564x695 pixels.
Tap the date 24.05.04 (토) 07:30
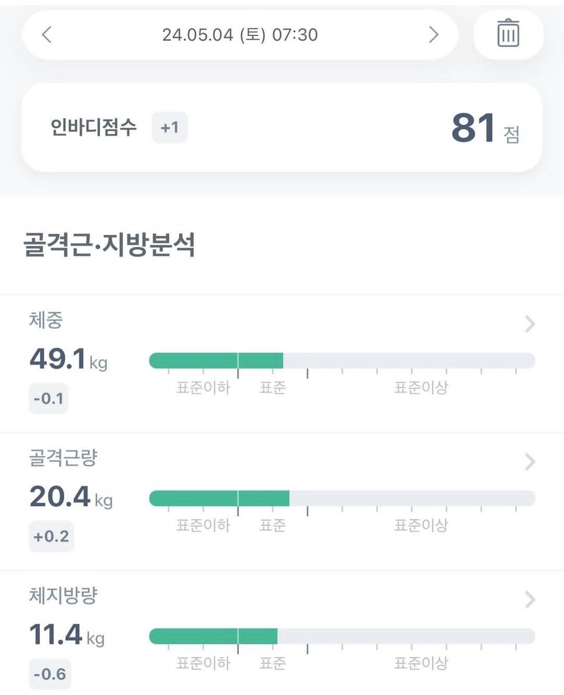(x=240, y=35)
